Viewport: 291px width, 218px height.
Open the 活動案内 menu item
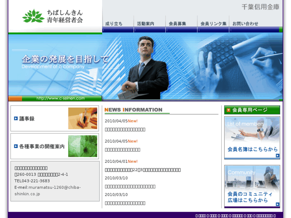click(x=146, y=24)
